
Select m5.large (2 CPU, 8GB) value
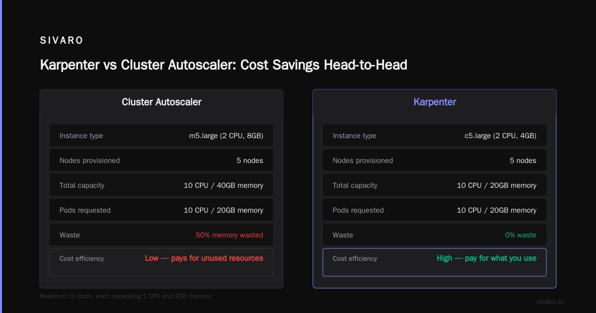point(226,136)
